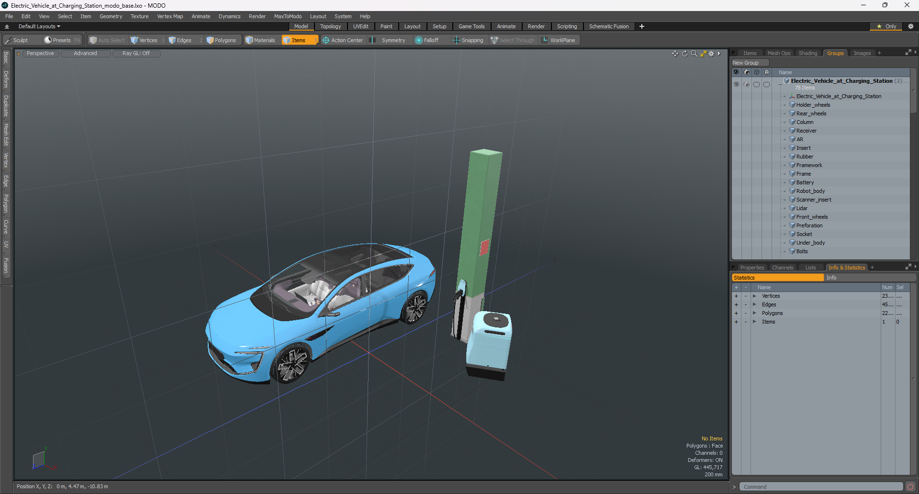
Task: Activate Items selection mode
Action: coord(299,40)
